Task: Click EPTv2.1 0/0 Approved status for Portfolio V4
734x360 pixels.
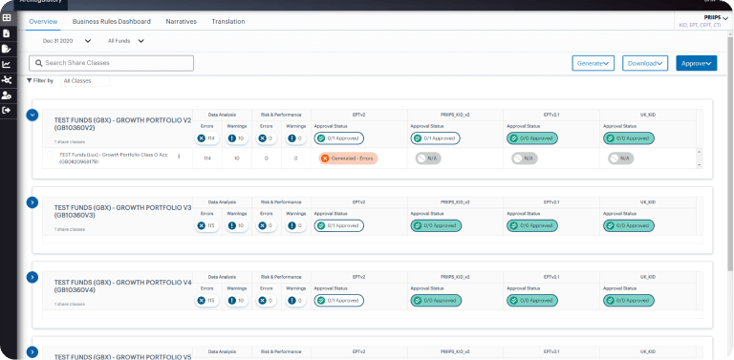Action: pyautogui.click(x=532, y=301)
